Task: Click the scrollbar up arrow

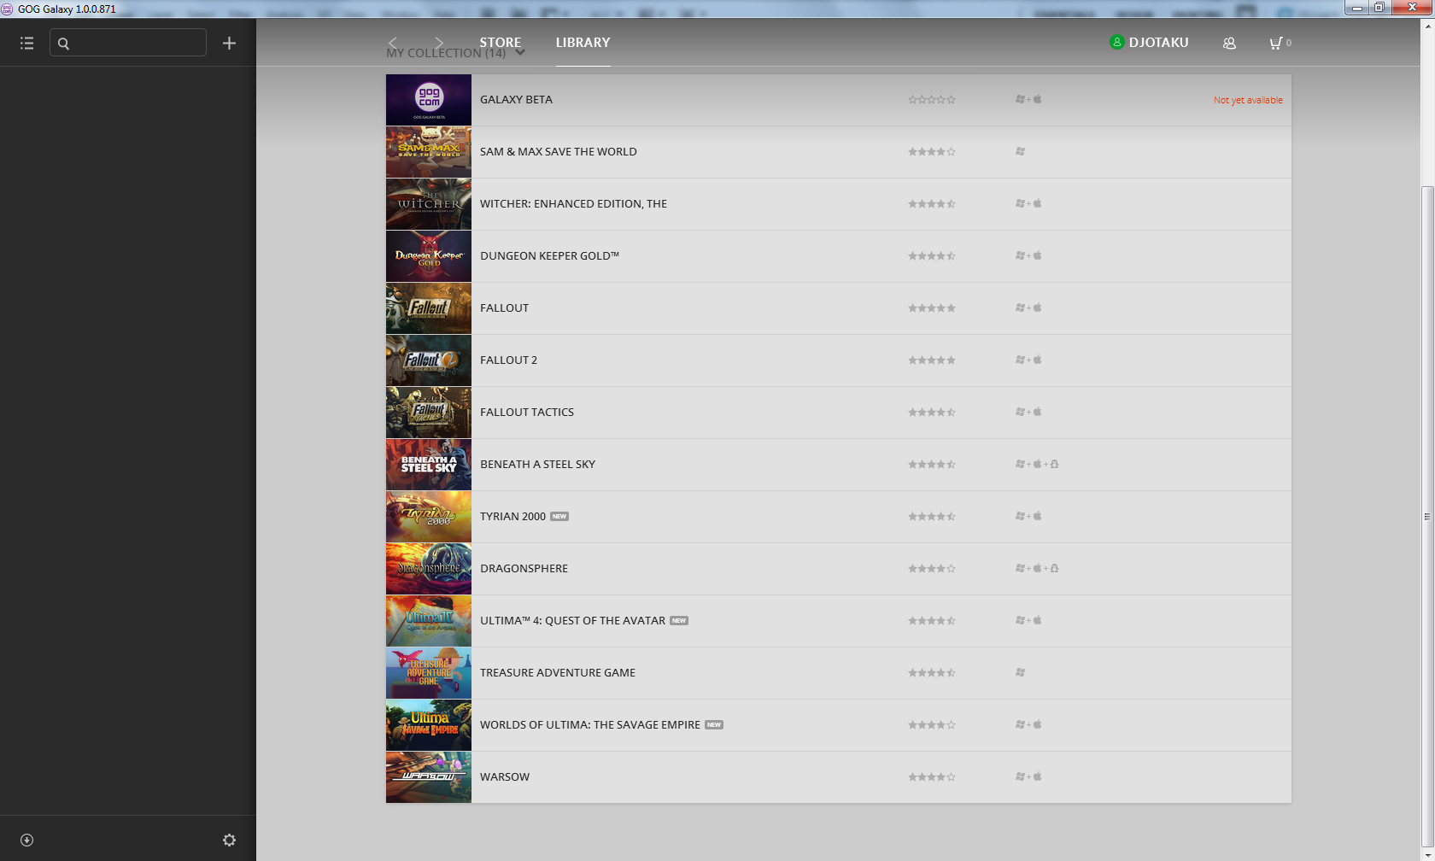Action: [1427, 26]
